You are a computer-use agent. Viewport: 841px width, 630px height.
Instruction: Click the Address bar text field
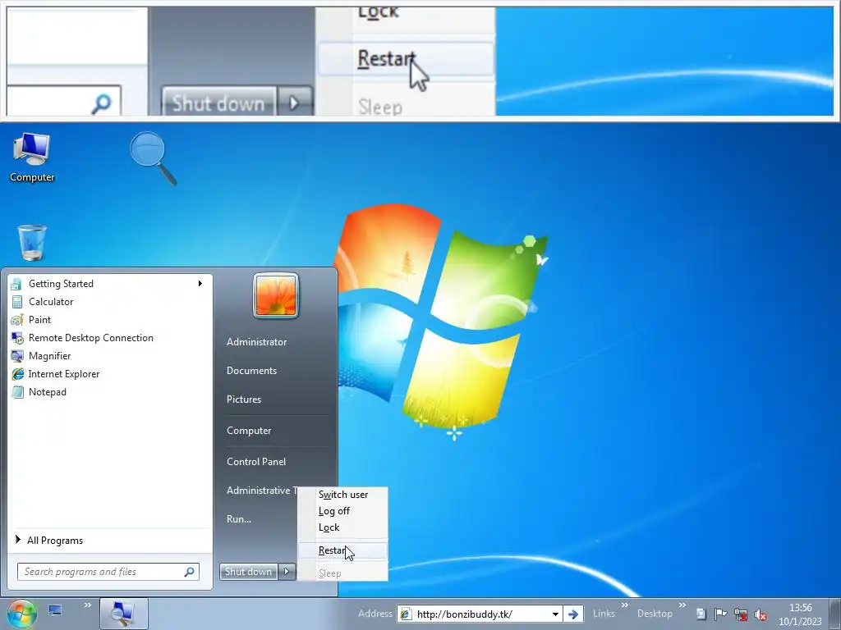click(x=480, y=614)
